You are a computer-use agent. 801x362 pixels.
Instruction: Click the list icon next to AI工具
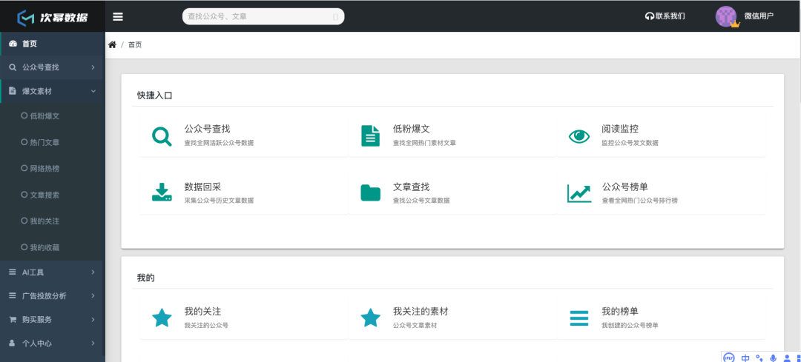[x=13, y=272]
